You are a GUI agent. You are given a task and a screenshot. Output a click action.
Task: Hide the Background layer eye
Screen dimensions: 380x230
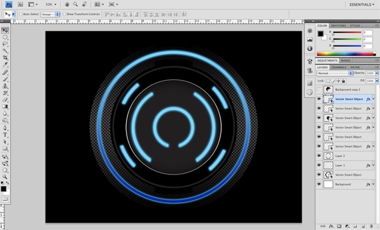(x=319, y=184)
